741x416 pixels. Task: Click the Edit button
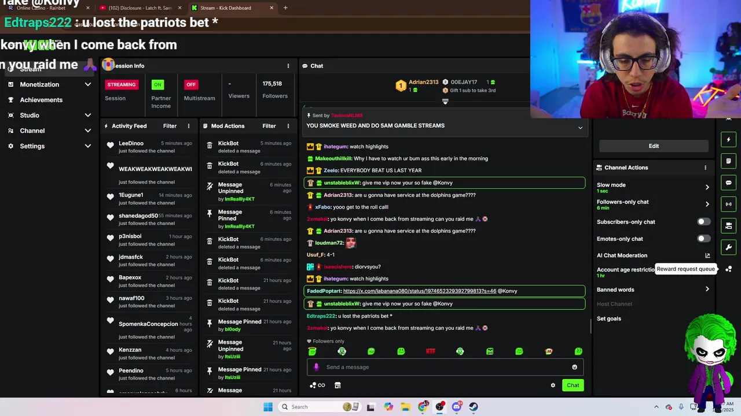[654, 146]
